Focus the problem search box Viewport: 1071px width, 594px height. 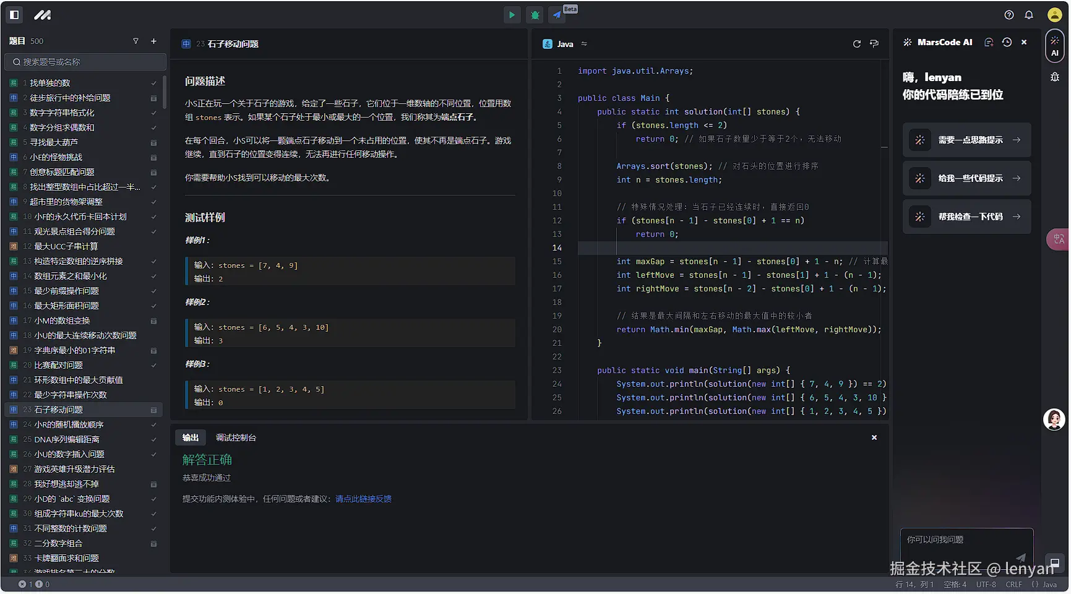[x=85, y=62]
